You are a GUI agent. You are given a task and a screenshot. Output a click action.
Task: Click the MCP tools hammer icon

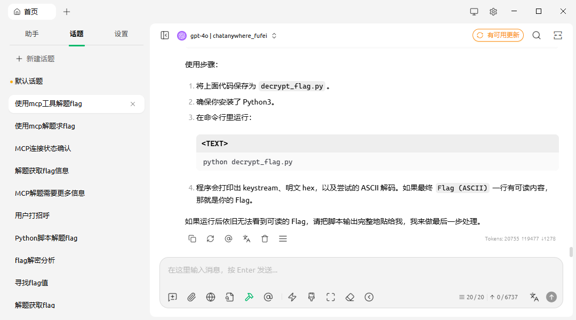249,297
